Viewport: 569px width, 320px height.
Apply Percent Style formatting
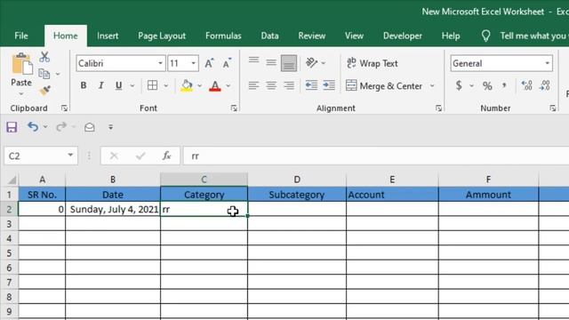tap(487, 86)
